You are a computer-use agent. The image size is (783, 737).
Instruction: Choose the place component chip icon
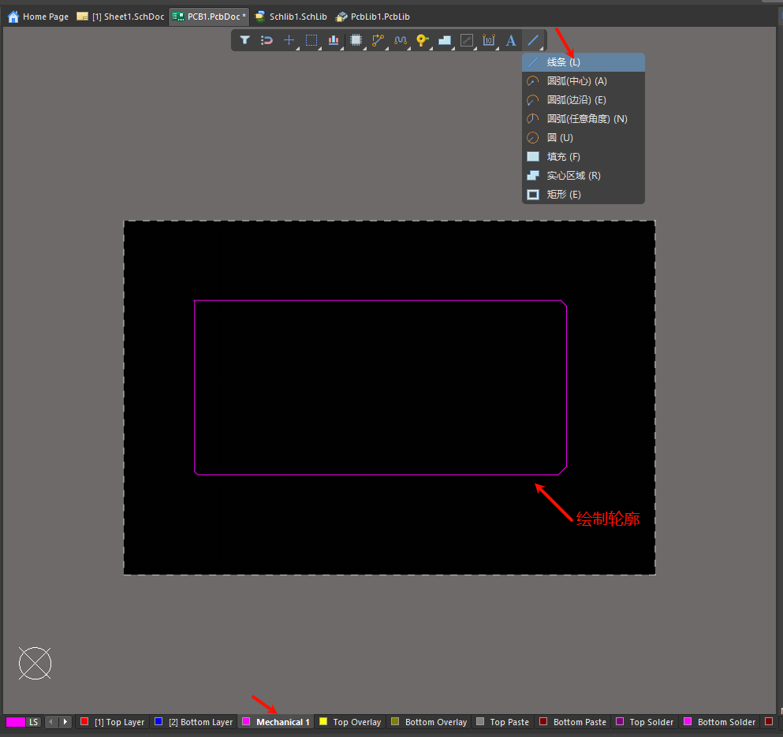pyautogui.click(x=356, y=40)
